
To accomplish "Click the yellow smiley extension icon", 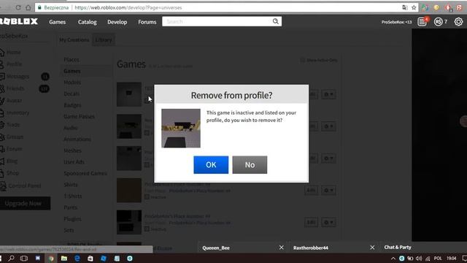I will click(x=436, y=8).
